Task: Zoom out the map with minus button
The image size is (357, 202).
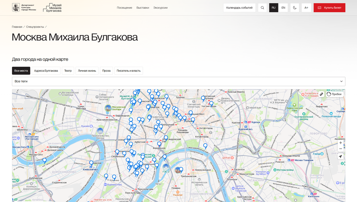Action: click(341, 149)
